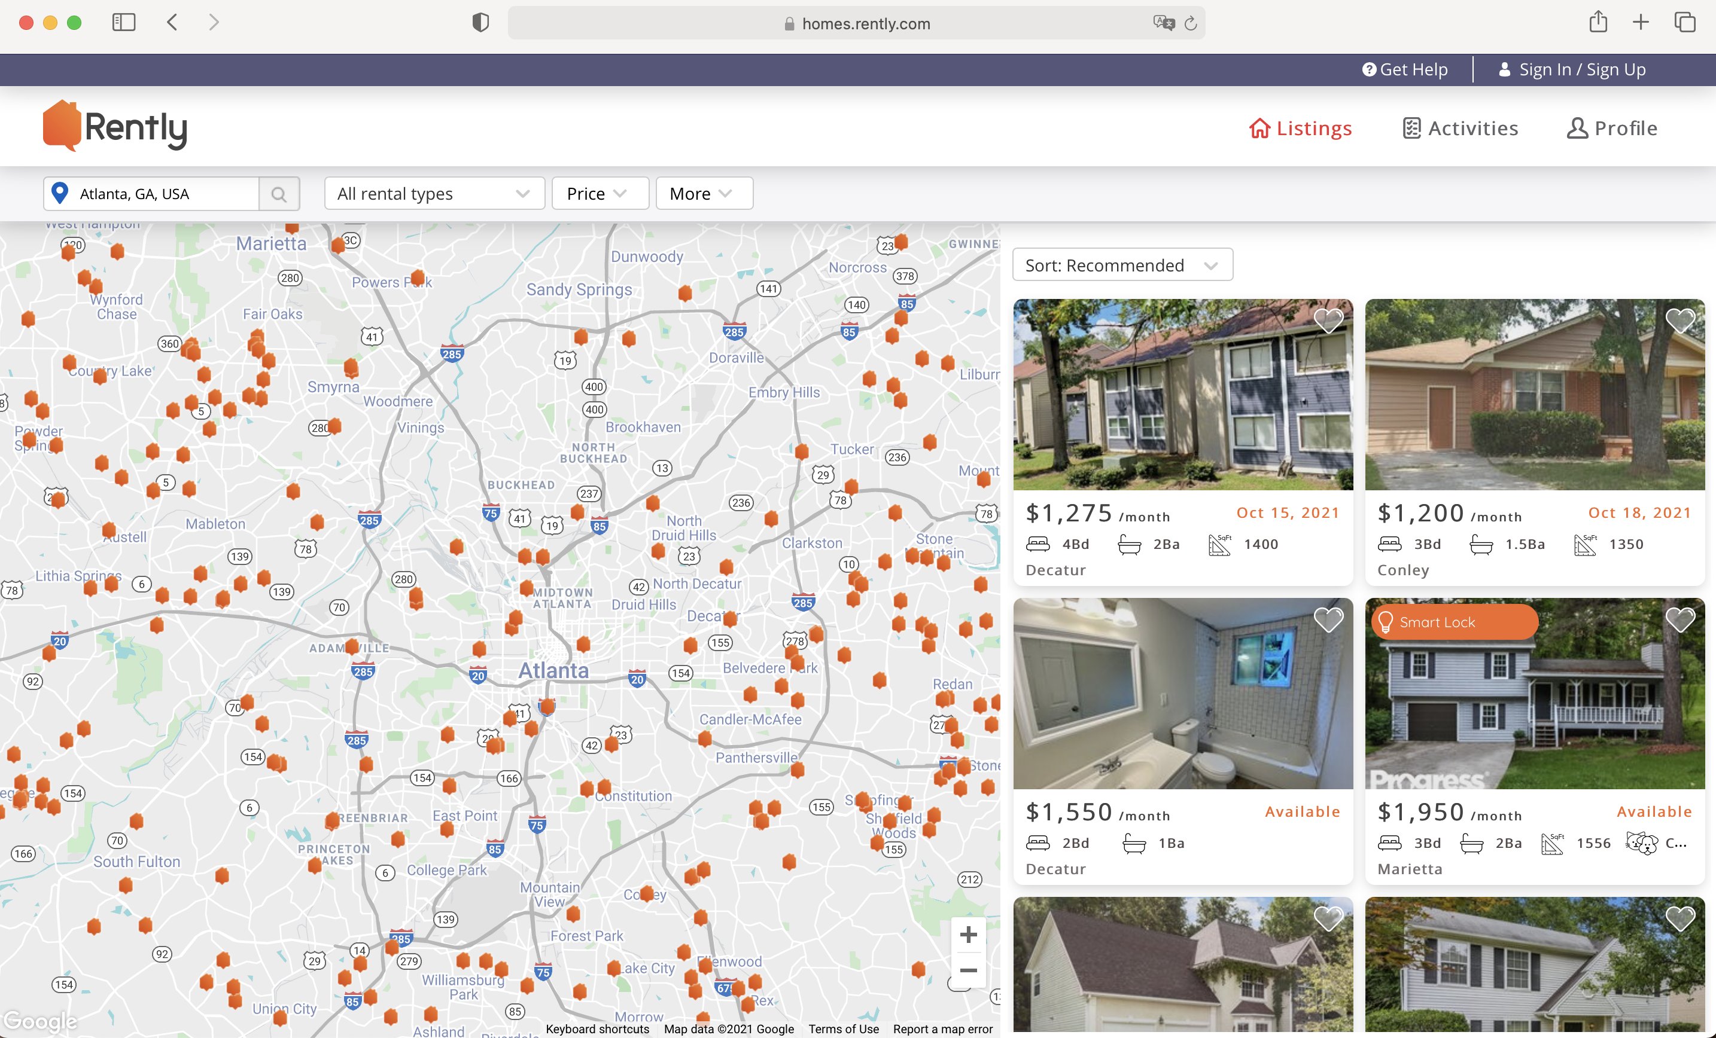Favorite the $1,275 Decatur listing heart
The width and height of the screenshot is (1716, 1038).
[x=1328, y=321]
